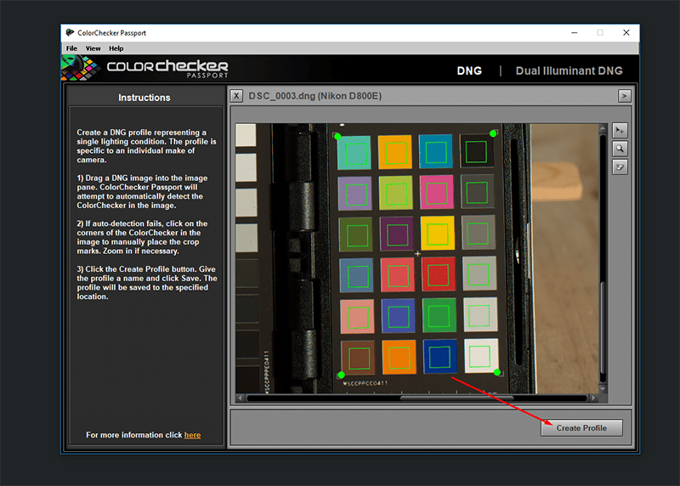Click the yellow patch on the chart

[x=437, y=234]
